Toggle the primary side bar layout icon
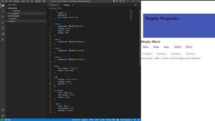Viewport: 215px width, 121px height. pos(114,1)
